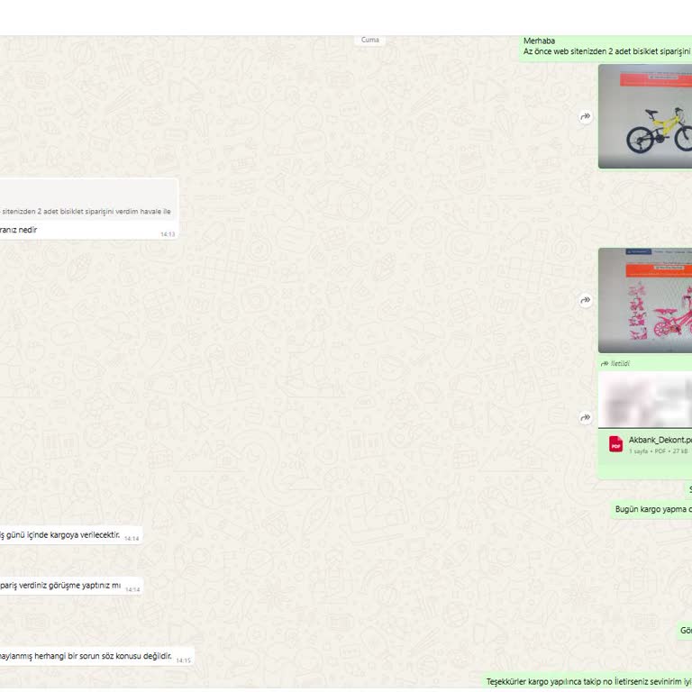
Task: Click the '1 sayfa • PDF • 27 kB' details
Action: 658,451
